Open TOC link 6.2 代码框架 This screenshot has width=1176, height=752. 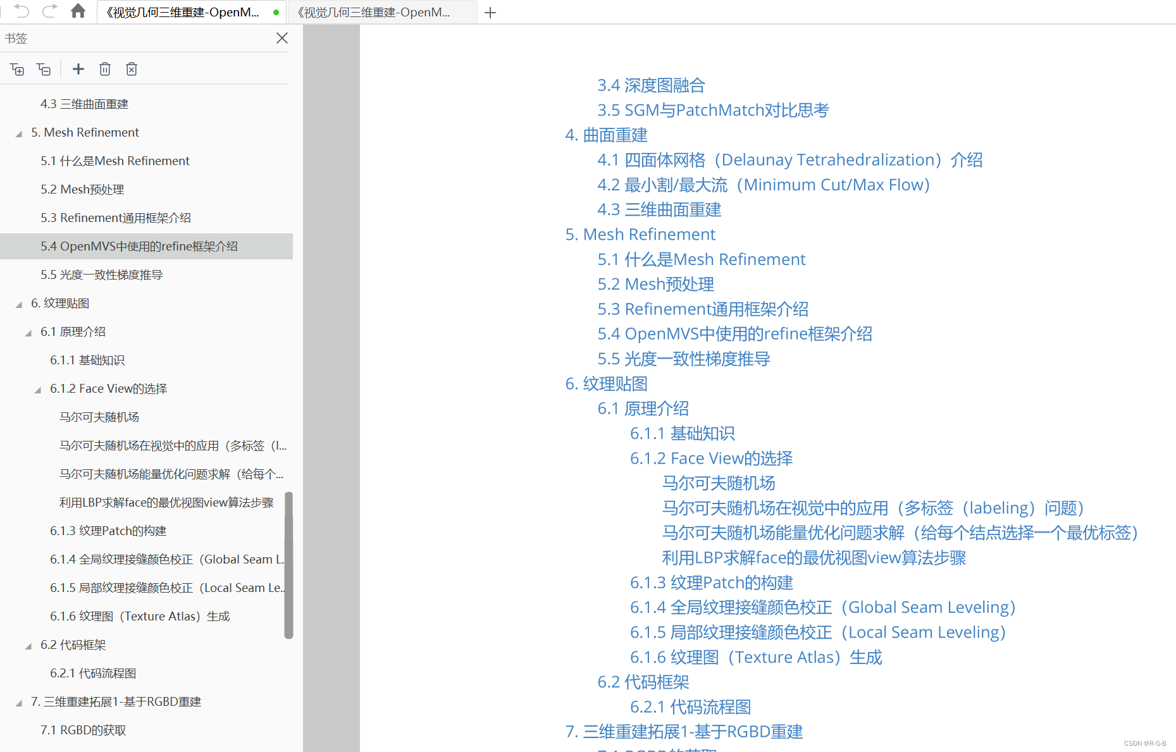click(x=643, y=682)
